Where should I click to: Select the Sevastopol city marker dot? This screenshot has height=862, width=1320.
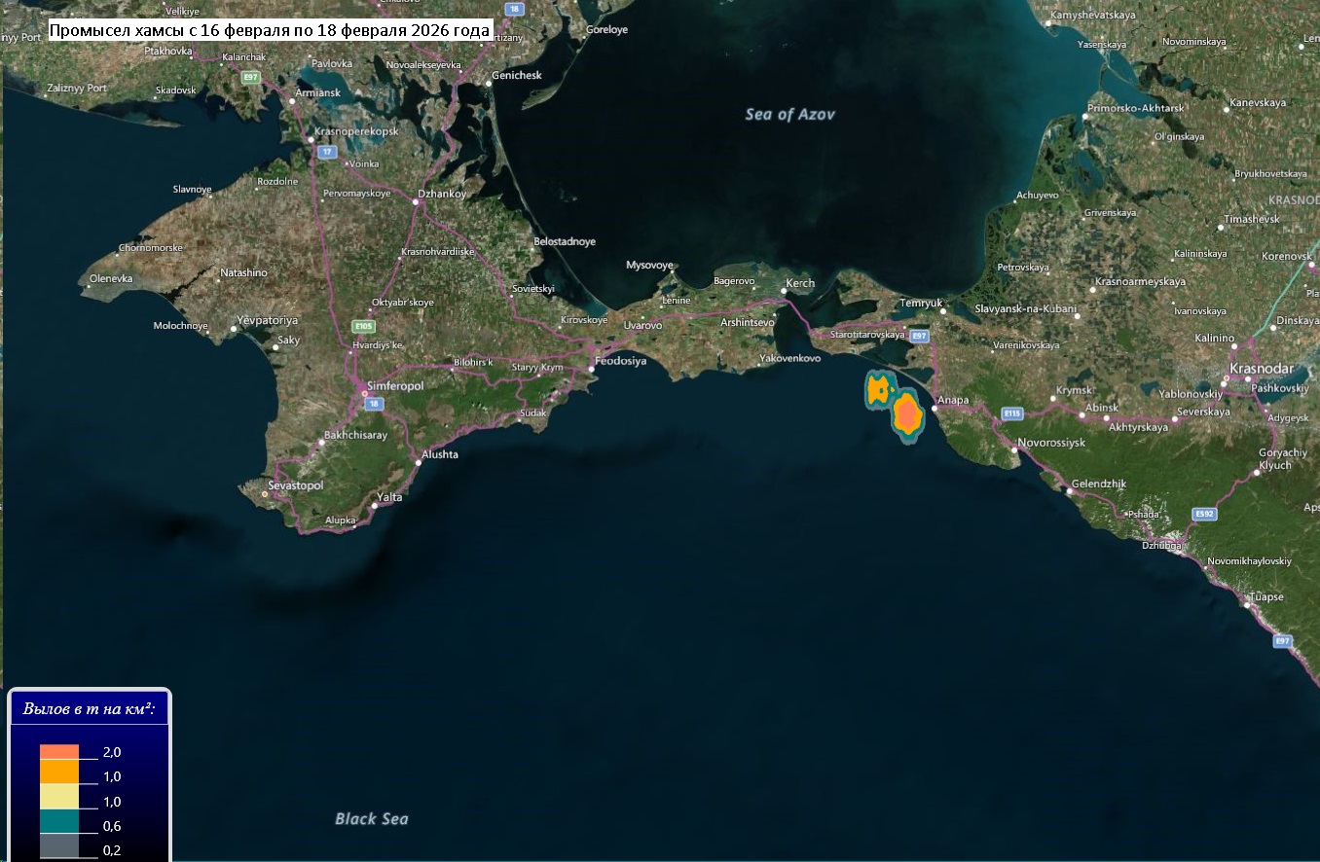point(265,494)
